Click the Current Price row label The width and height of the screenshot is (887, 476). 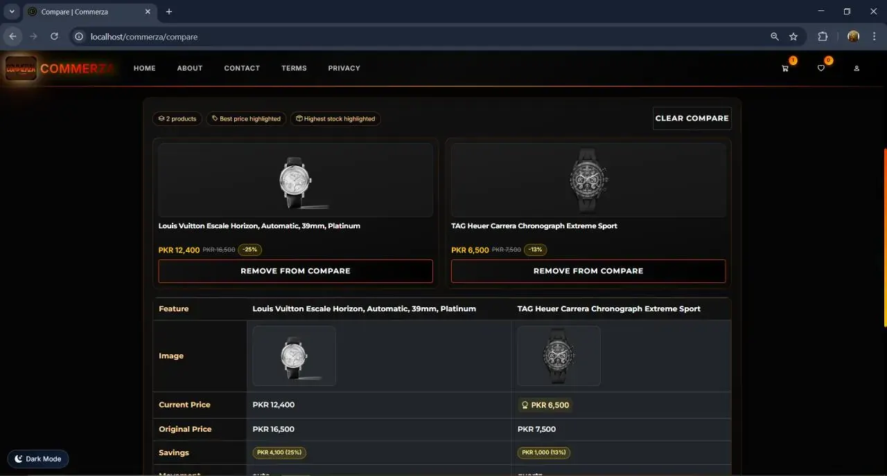tap(184, 405)
